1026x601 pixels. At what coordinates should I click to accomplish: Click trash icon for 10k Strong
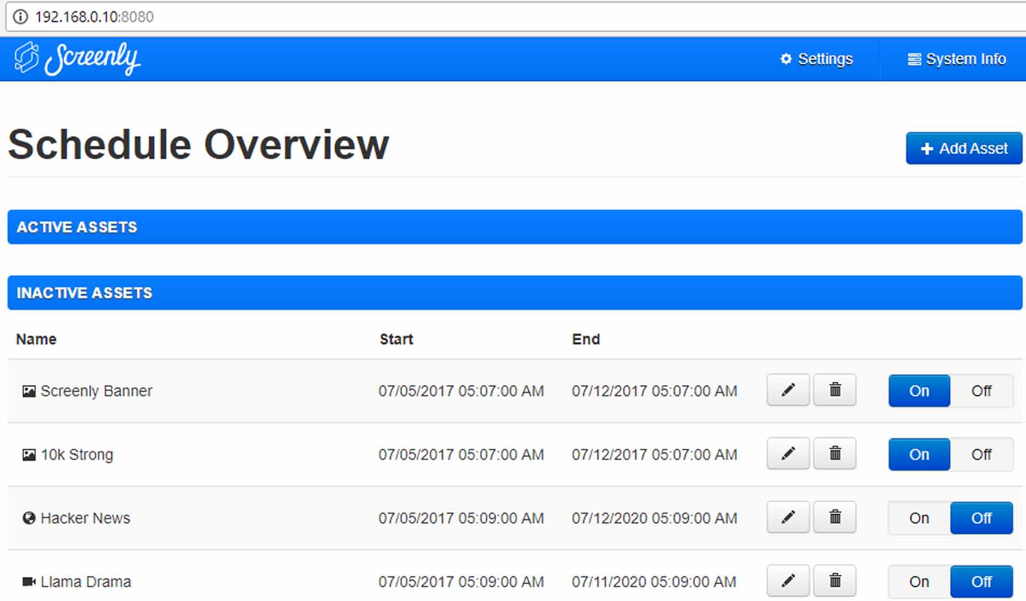coord(835,454)
